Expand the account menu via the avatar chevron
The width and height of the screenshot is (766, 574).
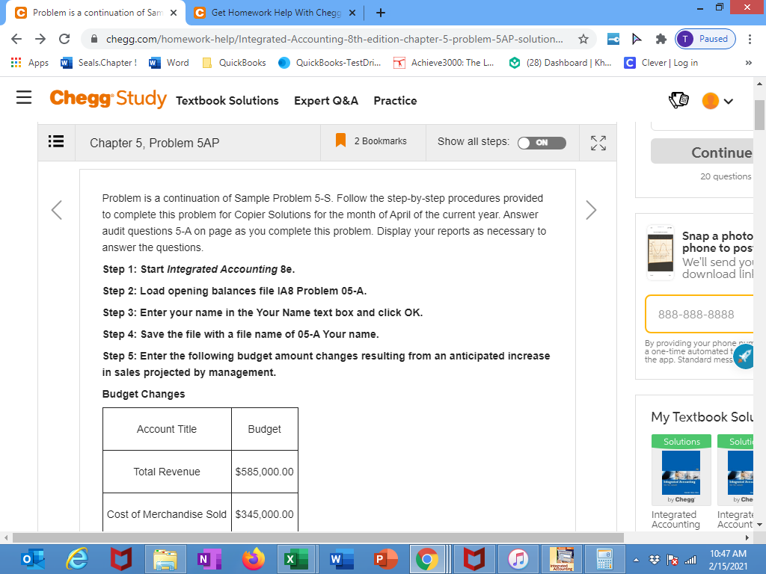click(728, 99)
